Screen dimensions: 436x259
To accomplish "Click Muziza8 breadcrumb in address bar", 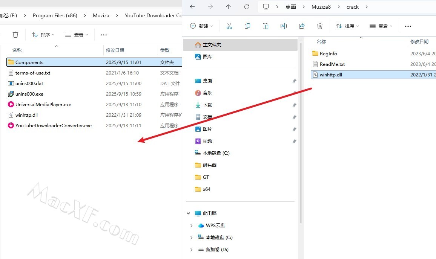I will point(321,7).
